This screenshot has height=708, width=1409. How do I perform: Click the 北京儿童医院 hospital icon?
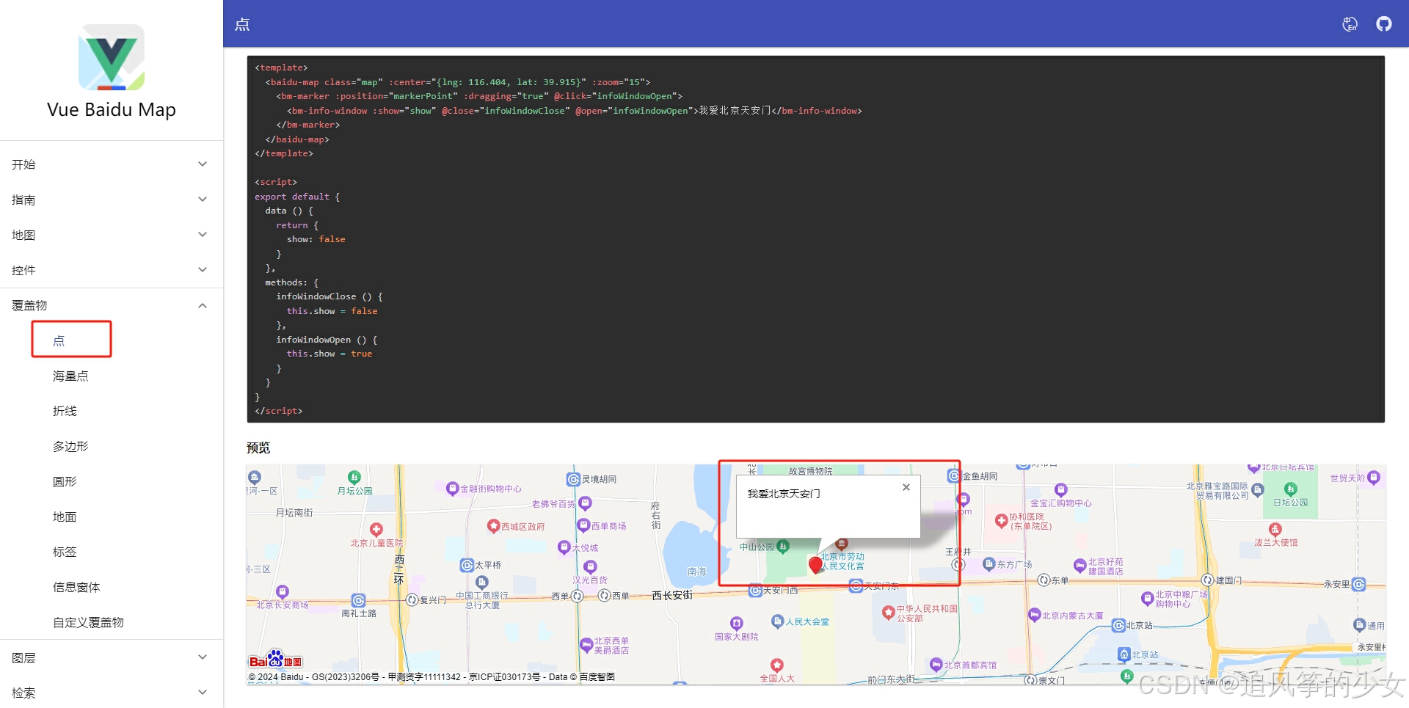[x=376, y=530]
